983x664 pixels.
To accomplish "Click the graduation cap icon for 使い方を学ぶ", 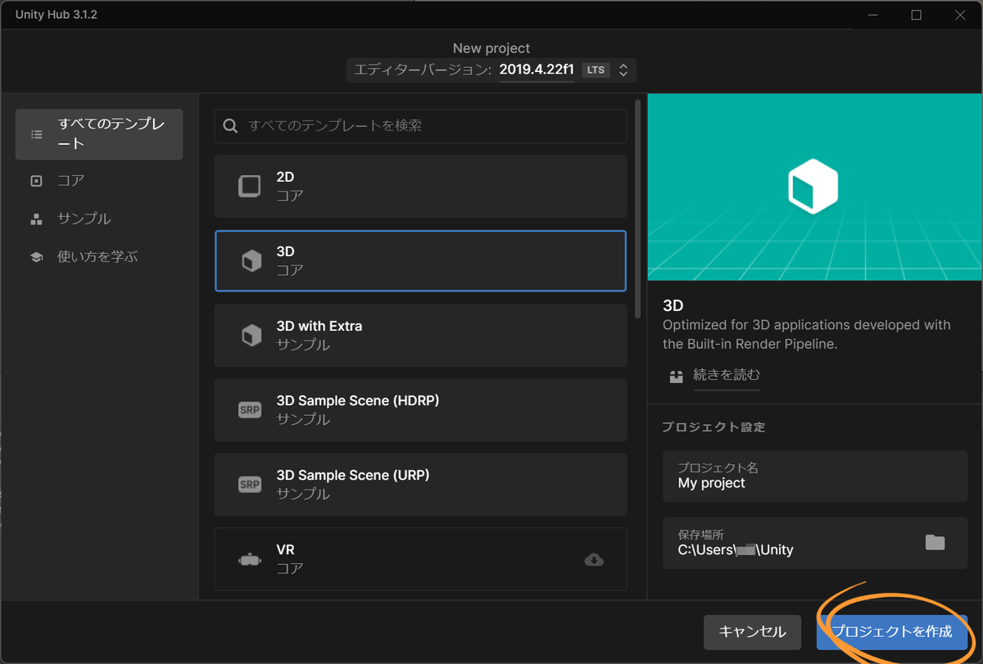I will tap(36, 256).
